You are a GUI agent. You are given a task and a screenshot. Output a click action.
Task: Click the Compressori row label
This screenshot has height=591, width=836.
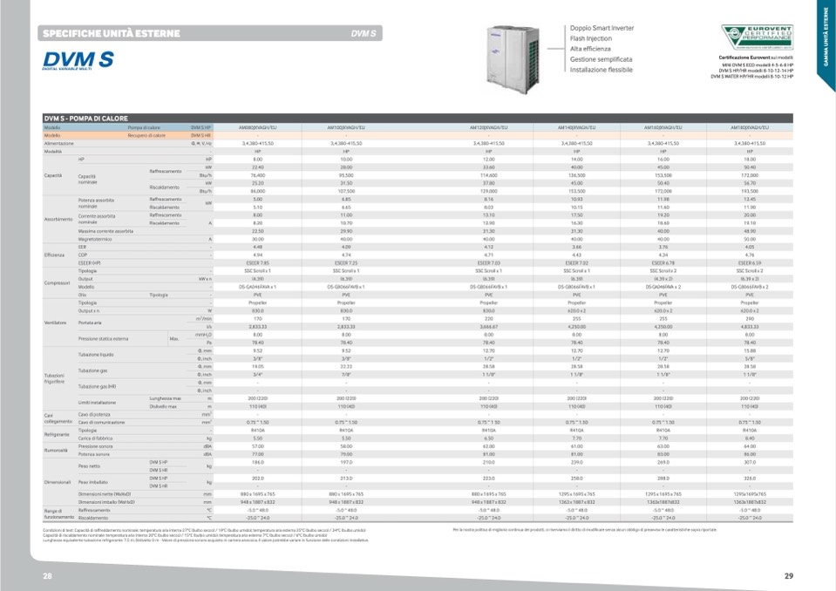coord(57,282)
